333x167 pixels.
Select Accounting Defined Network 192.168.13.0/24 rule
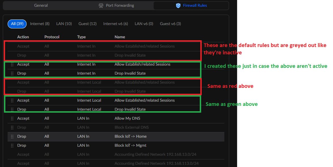click(156, 154)
